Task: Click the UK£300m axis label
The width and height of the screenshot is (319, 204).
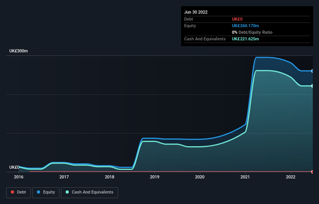Action: coord(19,51)
